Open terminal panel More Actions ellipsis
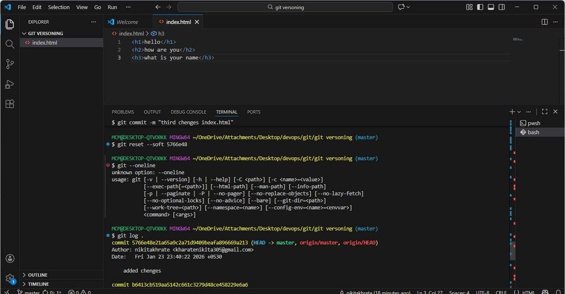The width and height of the screenshot is (565, 294). click(x=529, y=112)
